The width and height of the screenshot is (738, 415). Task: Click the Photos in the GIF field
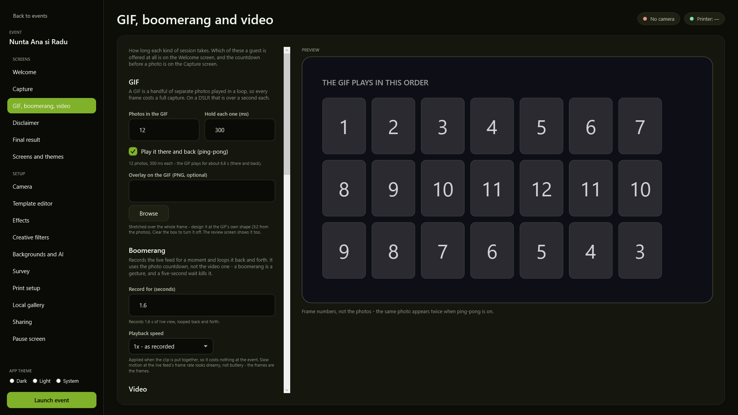(164, 130)
